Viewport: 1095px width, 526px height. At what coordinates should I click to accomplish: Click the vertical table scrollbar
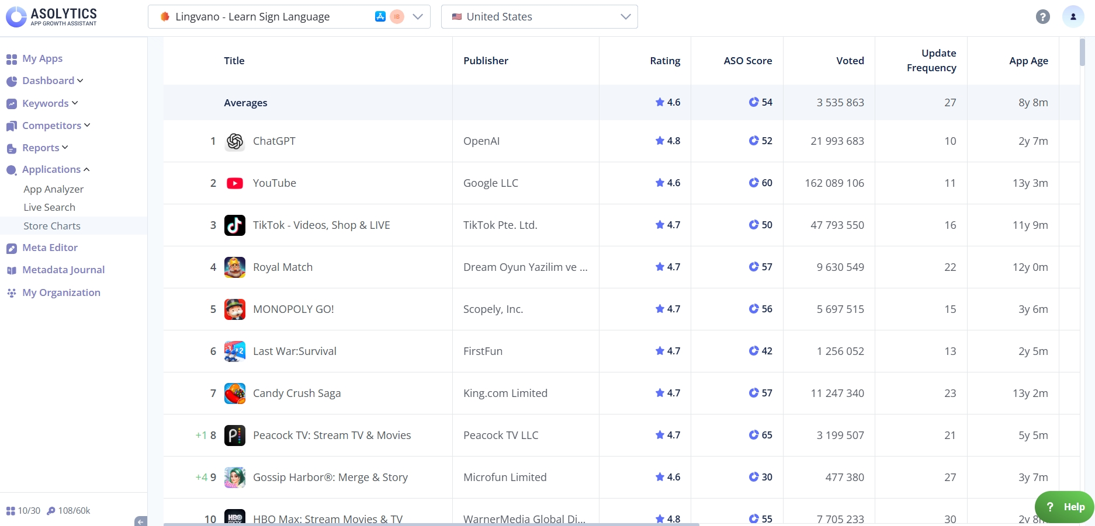pos(1082,53)
